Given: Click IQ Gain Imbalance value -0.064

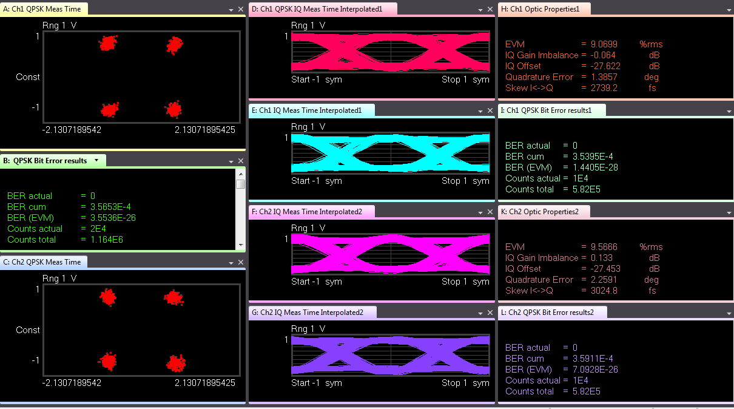Looking at the screenshot, I should pyautogui.click(x=603, y=55).
